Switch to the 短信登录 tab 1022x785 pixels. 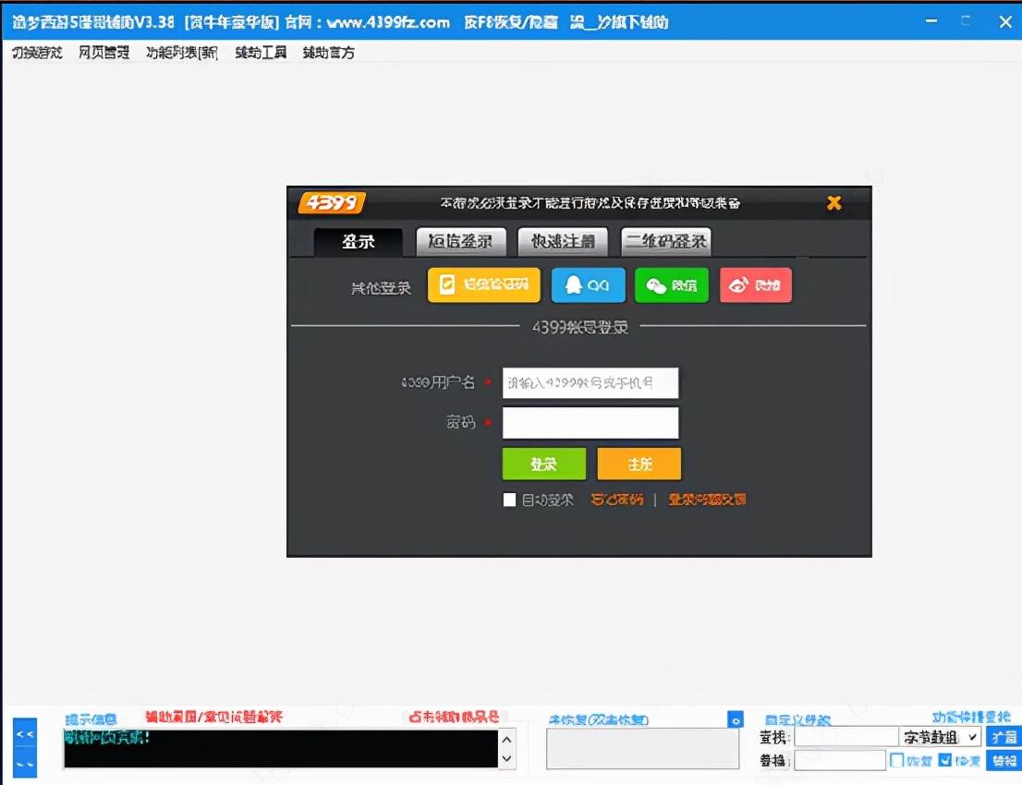click(x=461, y=242)
